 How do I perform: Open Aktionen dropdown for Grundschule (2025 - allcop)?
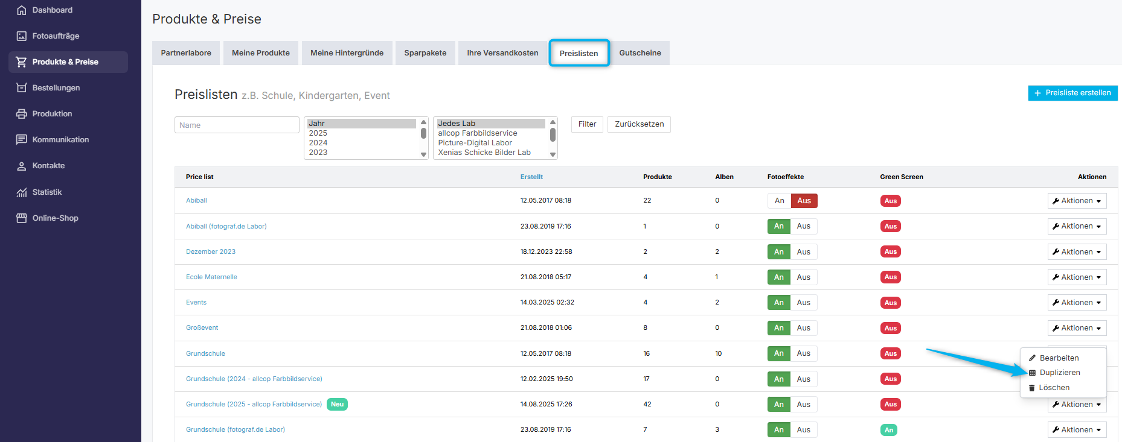point(1077,405)
